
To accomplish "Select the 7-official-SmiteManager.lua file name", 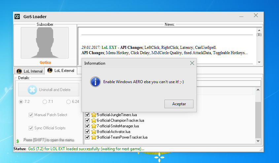I will (118, 126).
